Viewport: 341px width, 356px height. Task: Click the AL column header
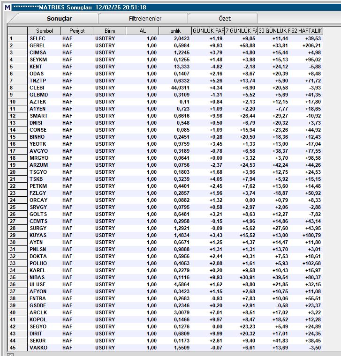[143, 31]
